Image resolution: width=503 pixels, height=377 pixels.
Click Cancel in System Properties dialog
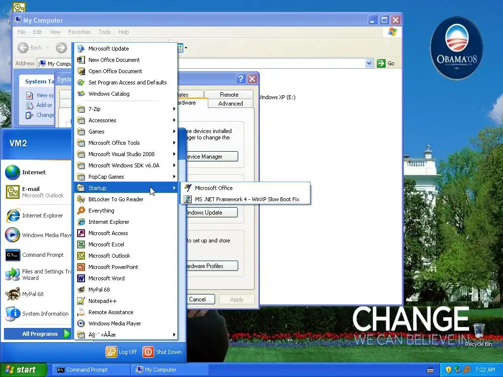click(x=200, y=299)
